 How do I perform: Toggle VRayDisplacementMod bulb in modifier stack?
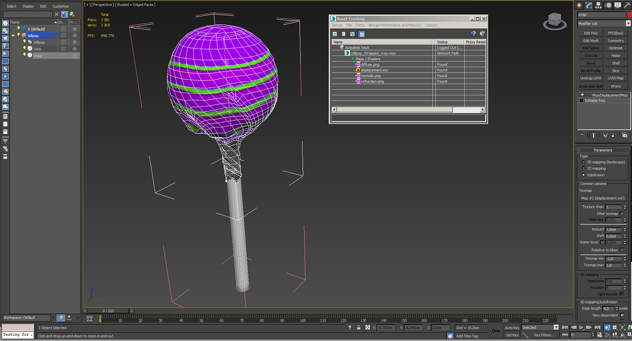582,95
